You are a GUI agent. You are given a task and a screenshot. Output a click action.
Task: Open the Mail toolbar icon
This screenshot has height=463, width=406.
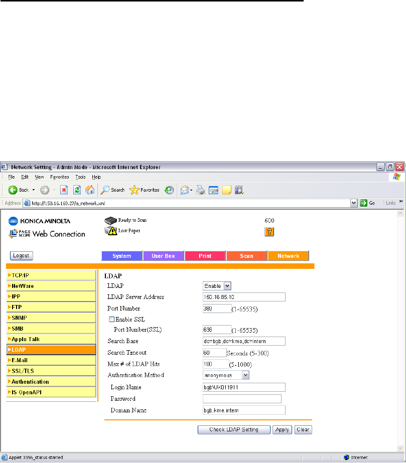[183, 190]
